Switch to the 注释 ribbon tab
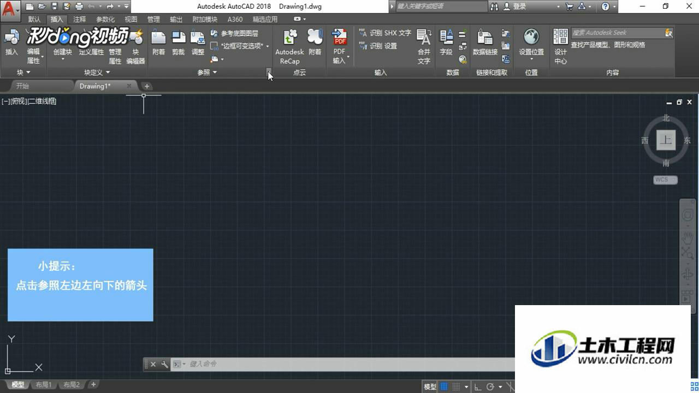The image size is (699, 393). tap(80, 19)
